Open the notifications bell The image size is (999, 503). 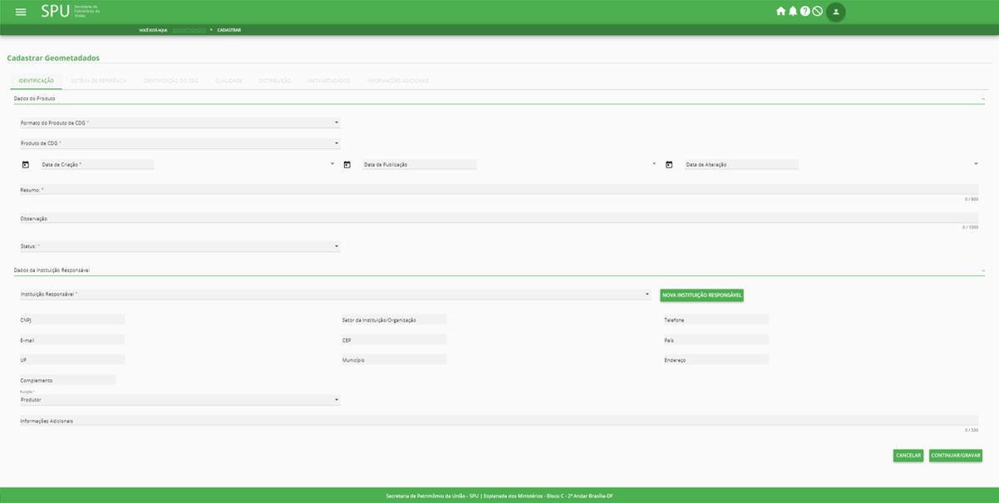point(793,12)
